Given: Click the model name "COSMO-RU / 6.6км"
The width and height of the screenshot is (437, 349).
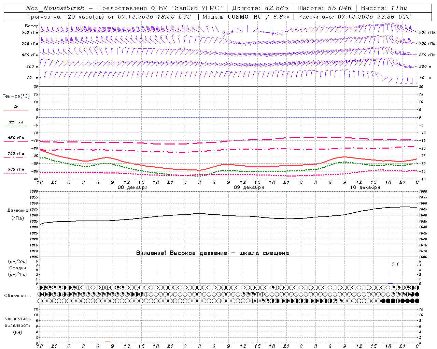Looking at the screenshot, I should tap(258, 17).
